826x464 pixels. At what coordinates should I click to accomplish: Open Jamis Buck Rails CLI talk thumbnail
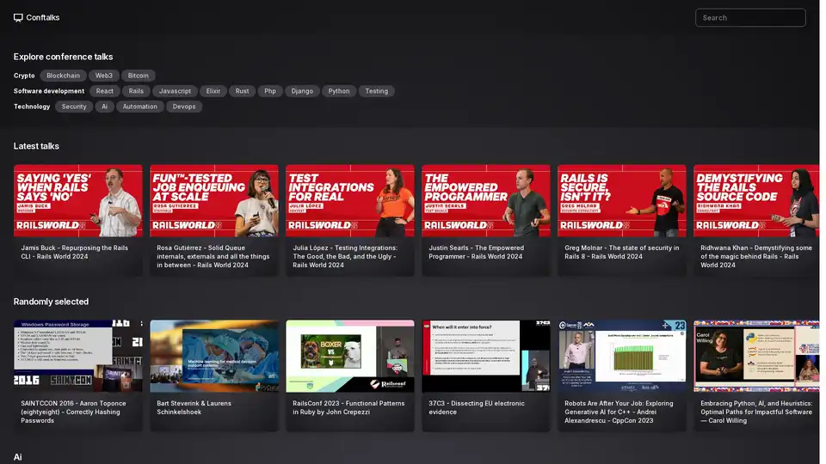pos(77,200)
